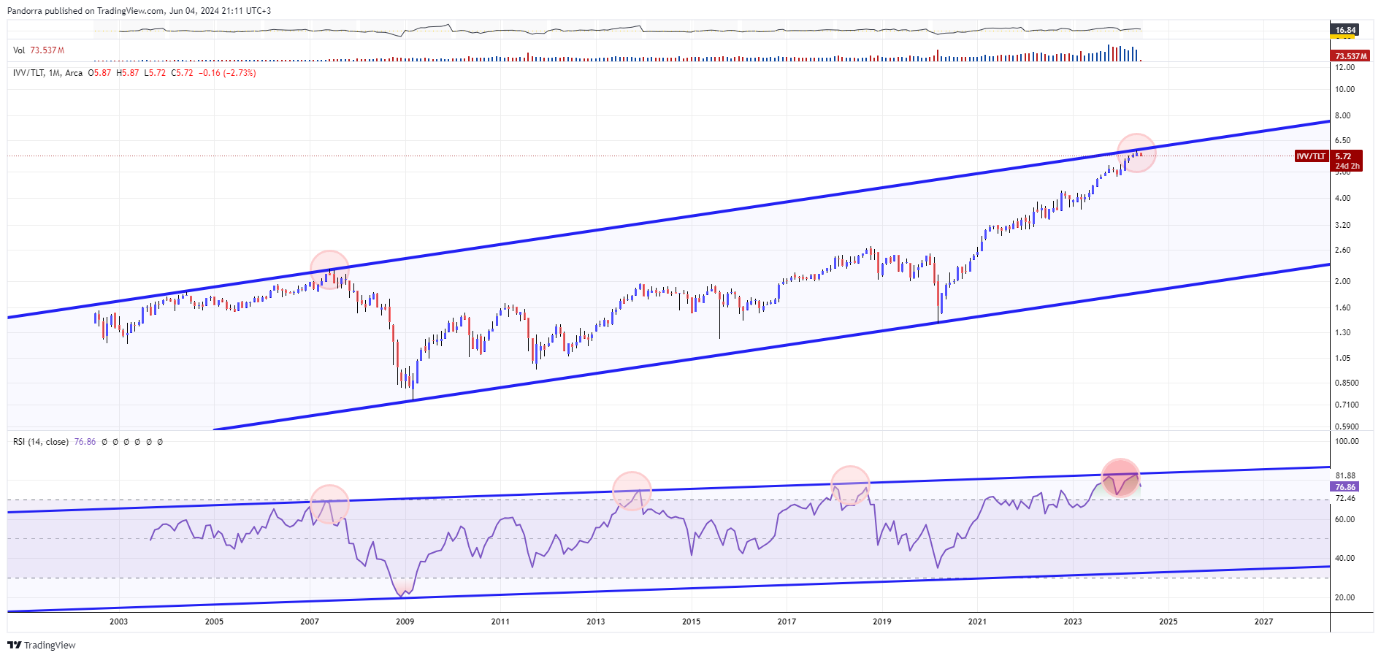Image resolution: width=1381 pixels, height=658 pixels.
Task: Click the 2021 year label on time axis
Action: pyautogui.click(x=977, y=621)
